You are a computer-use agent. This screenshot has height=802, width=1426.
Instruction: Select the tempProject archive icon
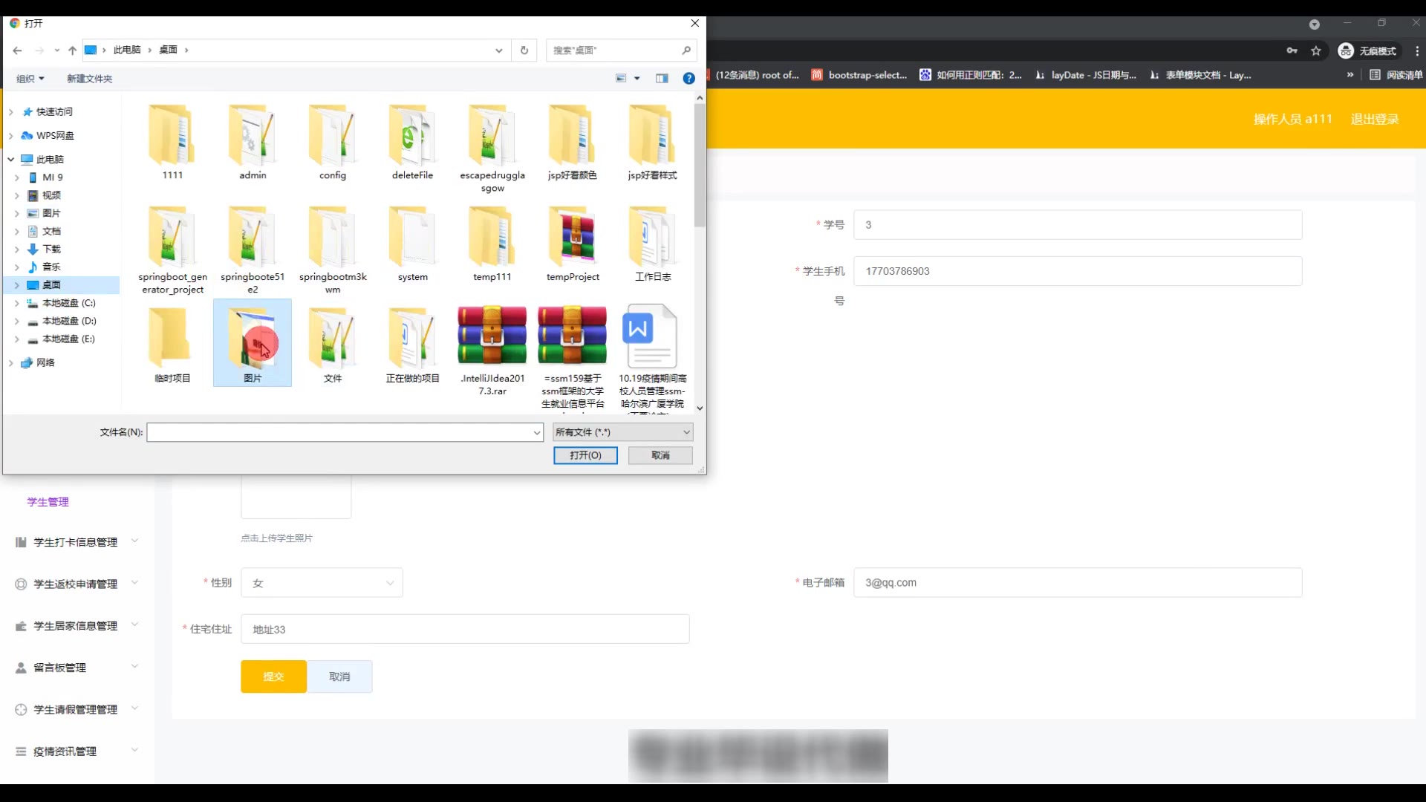(x=572, y=238)
